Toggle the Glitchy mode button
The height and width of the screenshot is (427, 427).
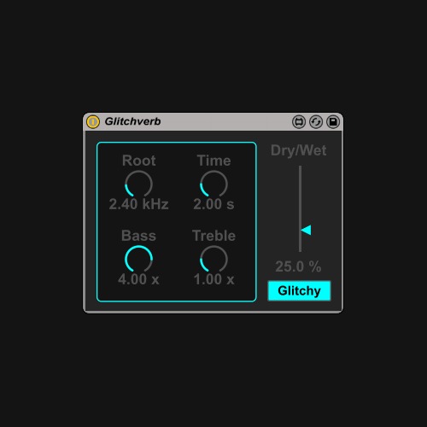click(x=300, y=290)
